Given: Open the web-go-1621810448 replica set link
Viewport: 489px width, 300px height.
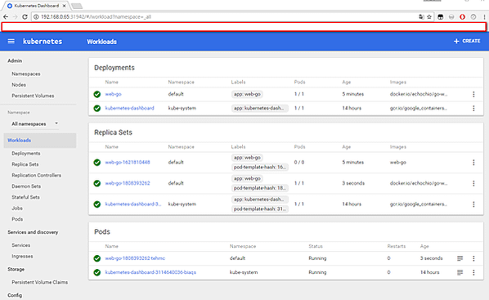Looking at the screenshot, I should click(128, 163).
